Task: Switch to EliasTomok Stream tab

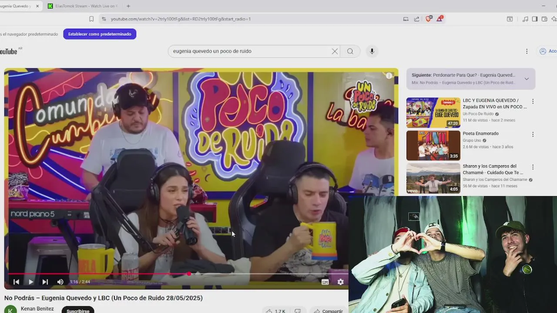Action: 83,6
